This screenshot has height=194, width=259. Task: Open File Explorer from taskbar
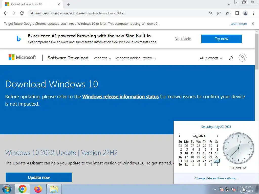tap(54, 189)
